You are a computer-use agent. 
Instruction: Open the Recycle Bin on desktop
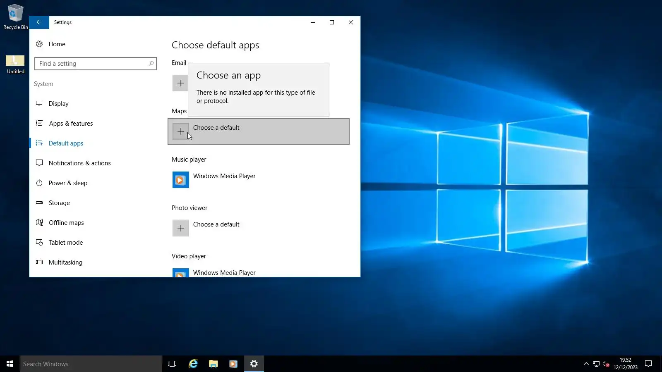point(16,17)
